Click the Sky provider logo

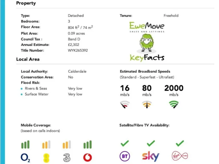151,156
